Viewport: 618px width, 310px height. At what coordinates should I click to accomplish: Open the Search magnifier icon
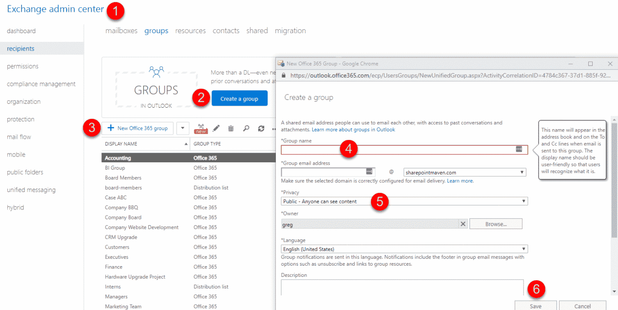click(x=246, y=128)
